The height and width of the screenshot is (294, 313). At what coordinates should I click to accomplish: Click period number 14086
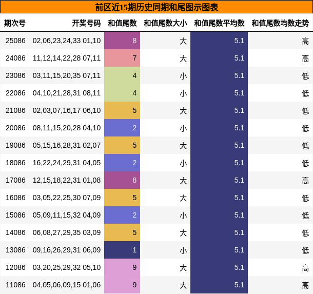[x=15, y=232]
